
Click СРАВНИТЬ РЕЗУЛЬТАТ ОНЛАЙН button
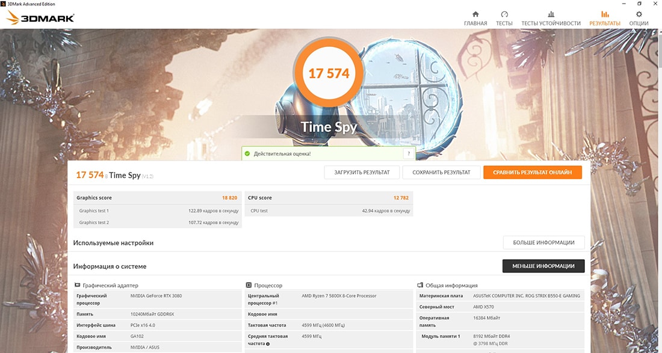(x=533, y=172)
